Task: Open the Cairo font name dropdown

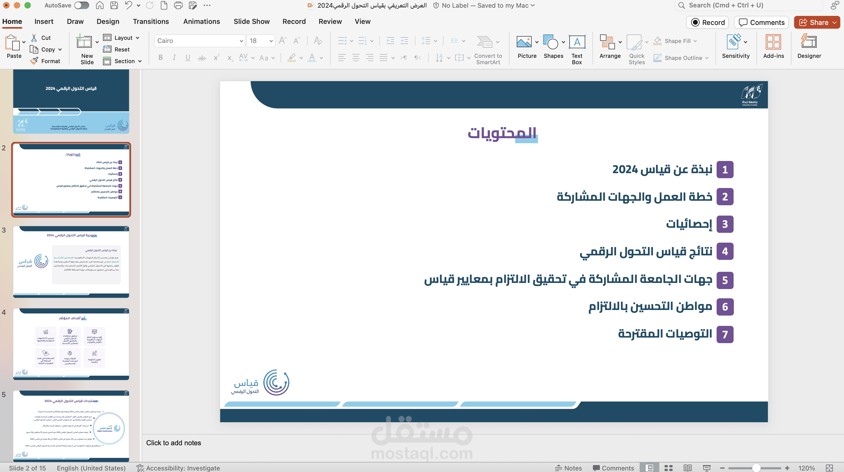Action: point(241,41)
